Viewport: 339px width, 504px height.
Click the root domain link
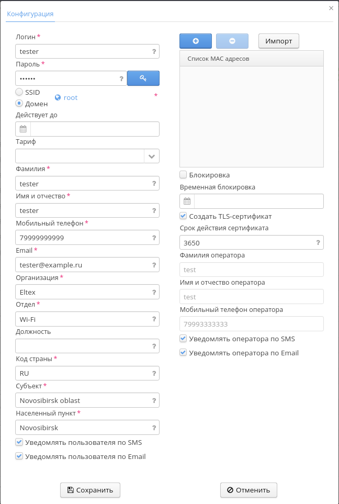point(70,97)
